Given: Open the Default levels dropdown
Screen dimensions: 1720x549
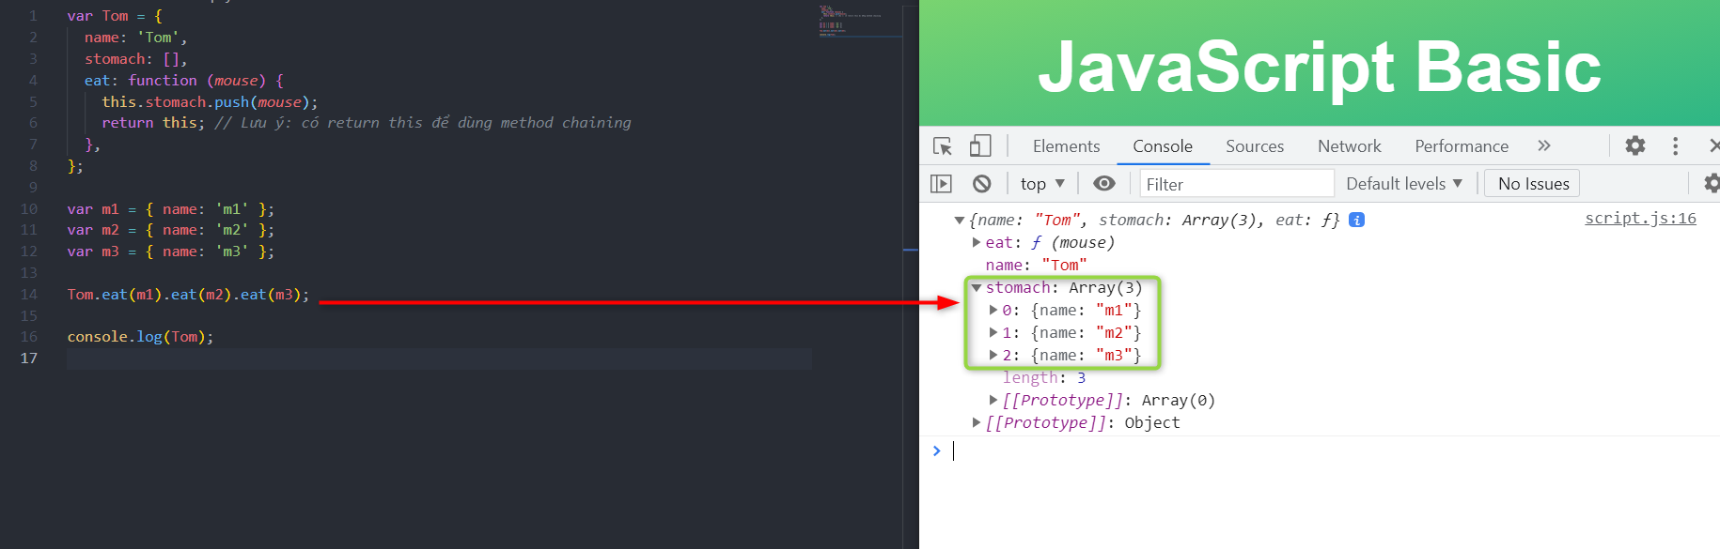Looking at the screenshot, I should pyautogui.click(x=1404, y=184).
